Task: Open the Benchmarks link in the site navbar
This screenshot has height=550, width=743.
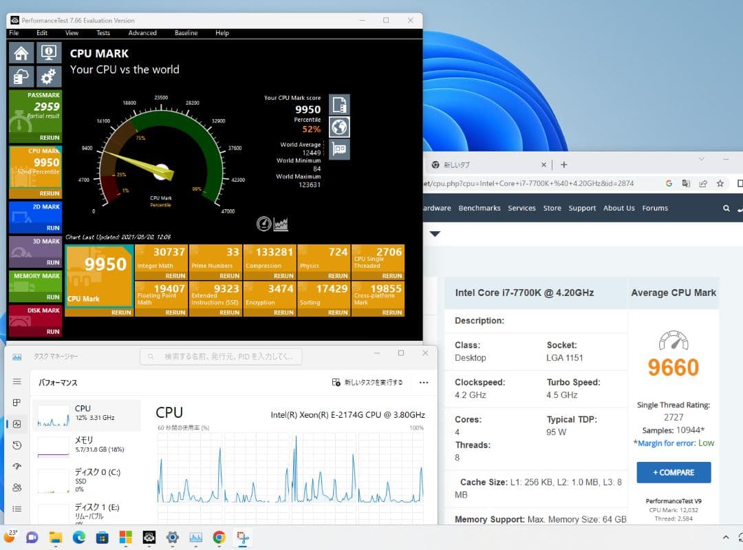Action: click(480, 208)
